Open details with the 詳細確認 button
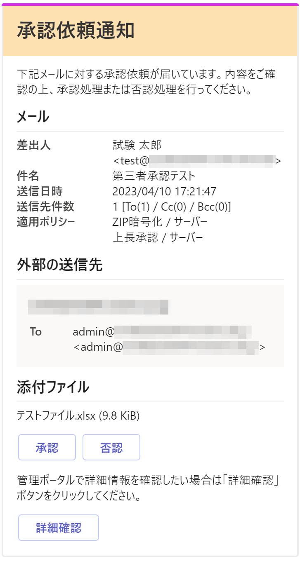 (59, 527)
